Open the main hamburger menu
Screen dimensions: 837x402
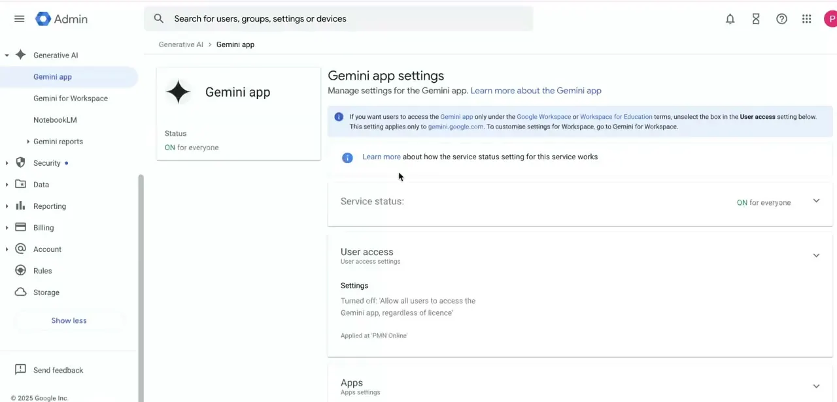coord(20,19)
